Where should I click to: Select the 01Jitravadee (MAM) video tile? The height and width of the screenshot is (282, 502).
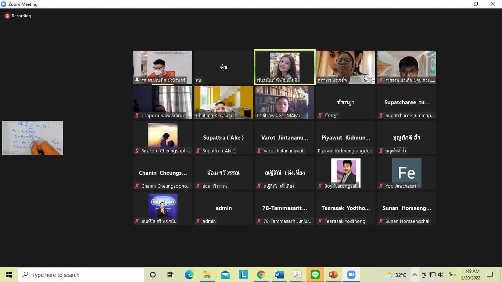tap(285, 102)
